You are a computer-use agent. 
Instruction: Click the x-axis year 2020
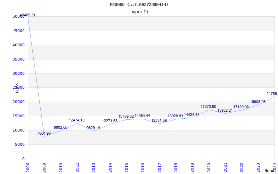[209, 168]
